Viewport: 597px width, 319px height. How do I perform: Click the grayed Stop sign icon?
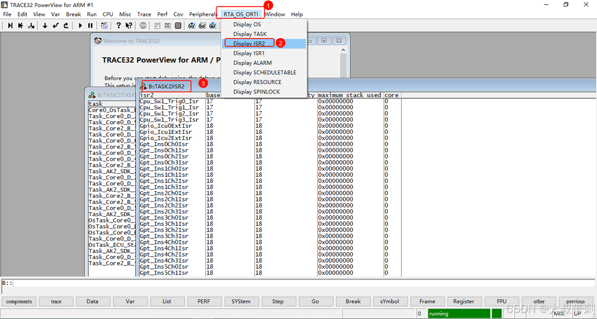click(143, 26)
